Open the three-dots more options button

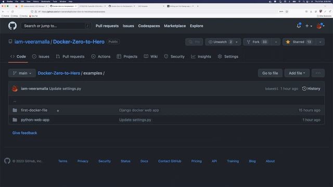pyautogui.click(x=318, y=73)
